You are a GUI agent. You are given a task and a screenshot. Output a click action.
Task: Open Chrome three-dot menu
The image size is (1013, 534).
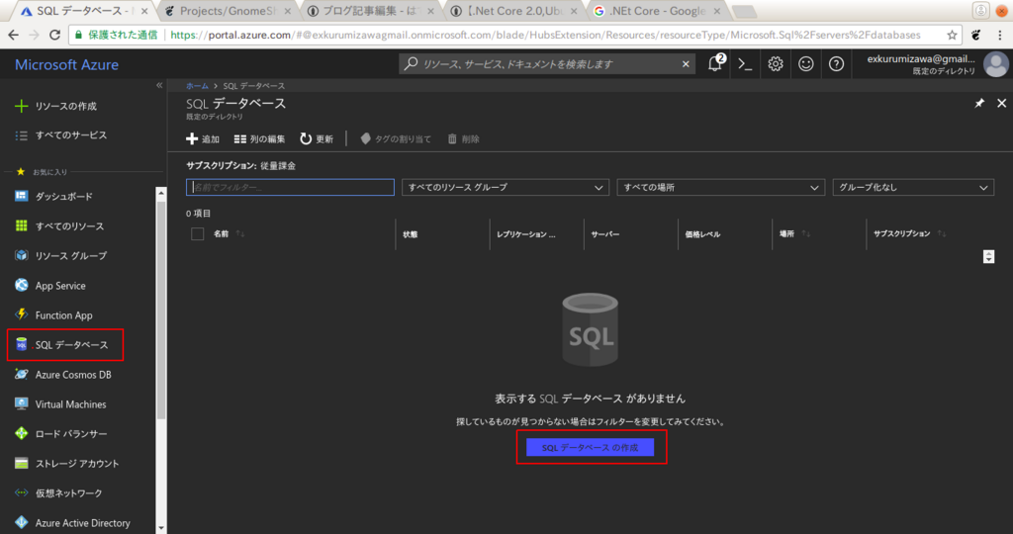[1000, 35]
